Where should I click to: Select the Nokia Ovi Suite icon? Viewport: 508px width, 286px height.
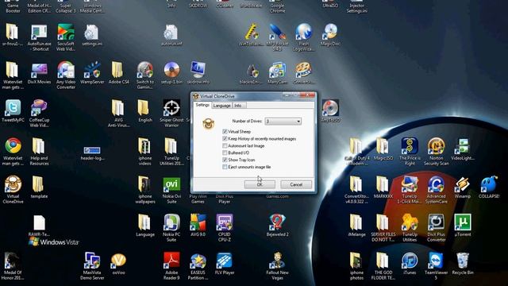coord(171,190)
